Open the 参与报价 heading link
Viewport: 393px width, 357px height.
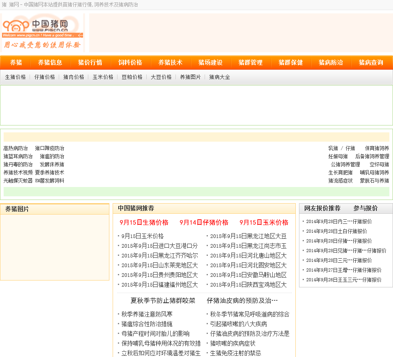(x=365, y=208)
